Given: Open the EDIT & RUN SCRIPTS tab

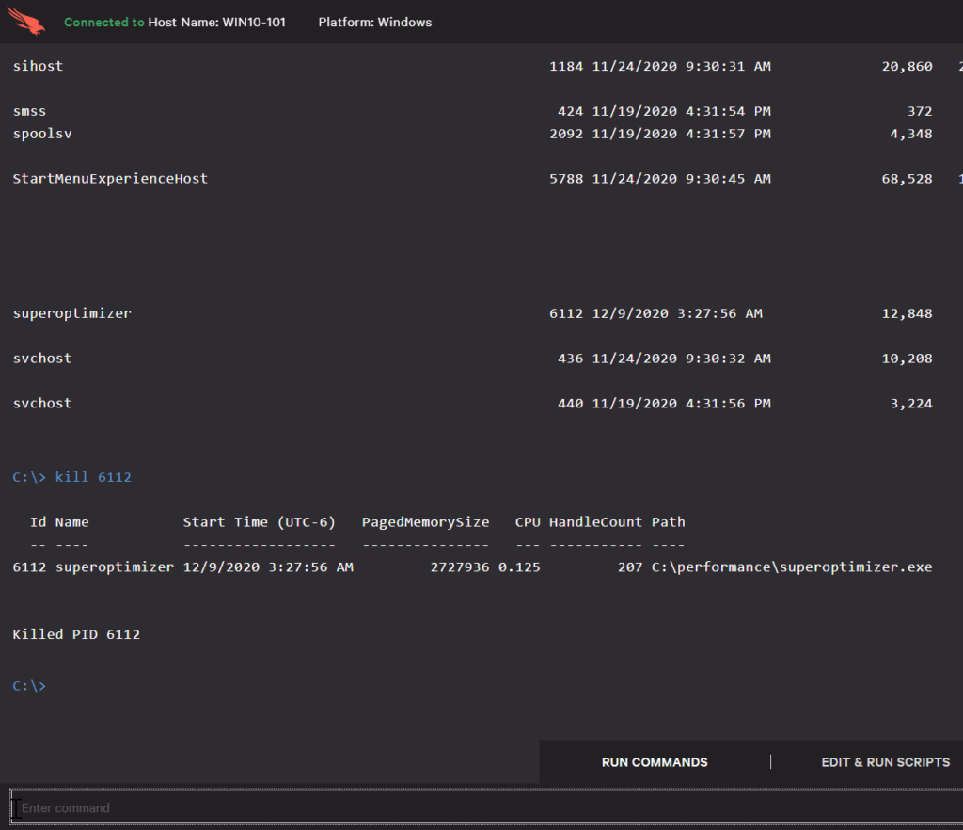Looking at the screenshot, I should pyautogui.click(x=885, y=762).
